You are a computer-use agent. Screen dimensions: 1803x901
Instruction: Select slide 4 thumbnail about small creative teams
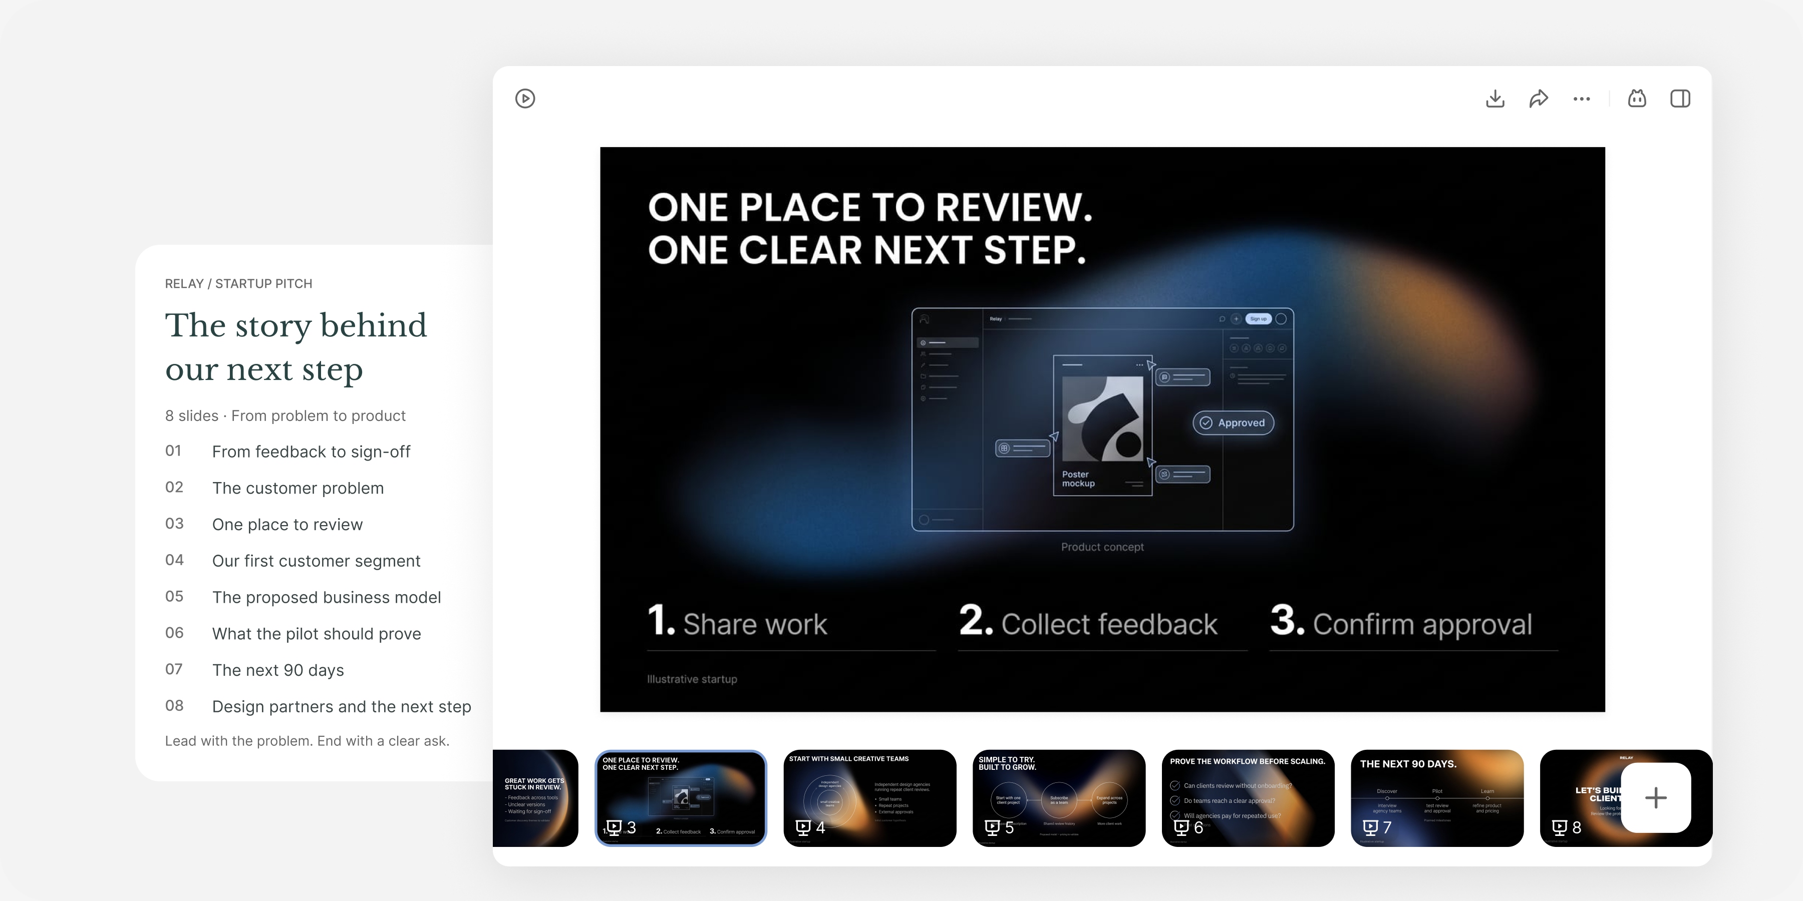pos(870,798)
